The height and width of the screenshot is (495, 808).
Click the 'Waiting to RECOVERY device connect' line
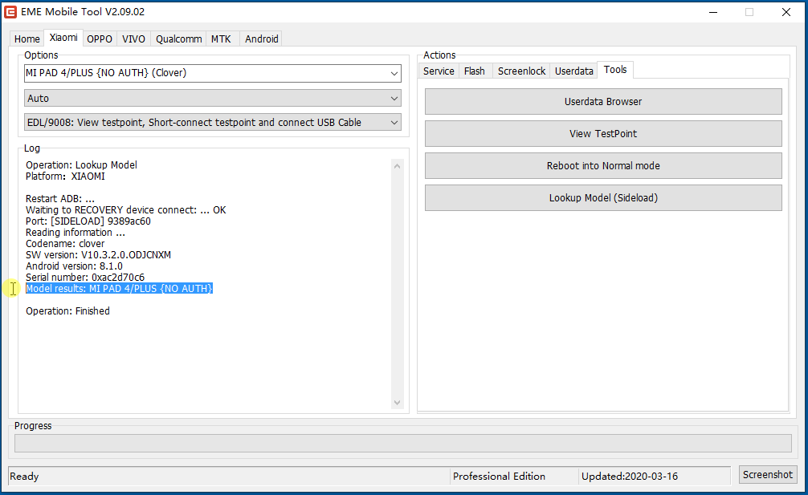(126, 210)
